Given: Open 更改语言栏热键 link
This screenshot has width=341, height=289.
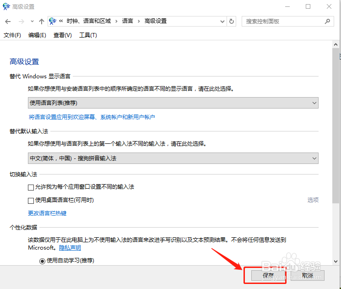Looking at the screenshot, I should [x=47, y=213].
